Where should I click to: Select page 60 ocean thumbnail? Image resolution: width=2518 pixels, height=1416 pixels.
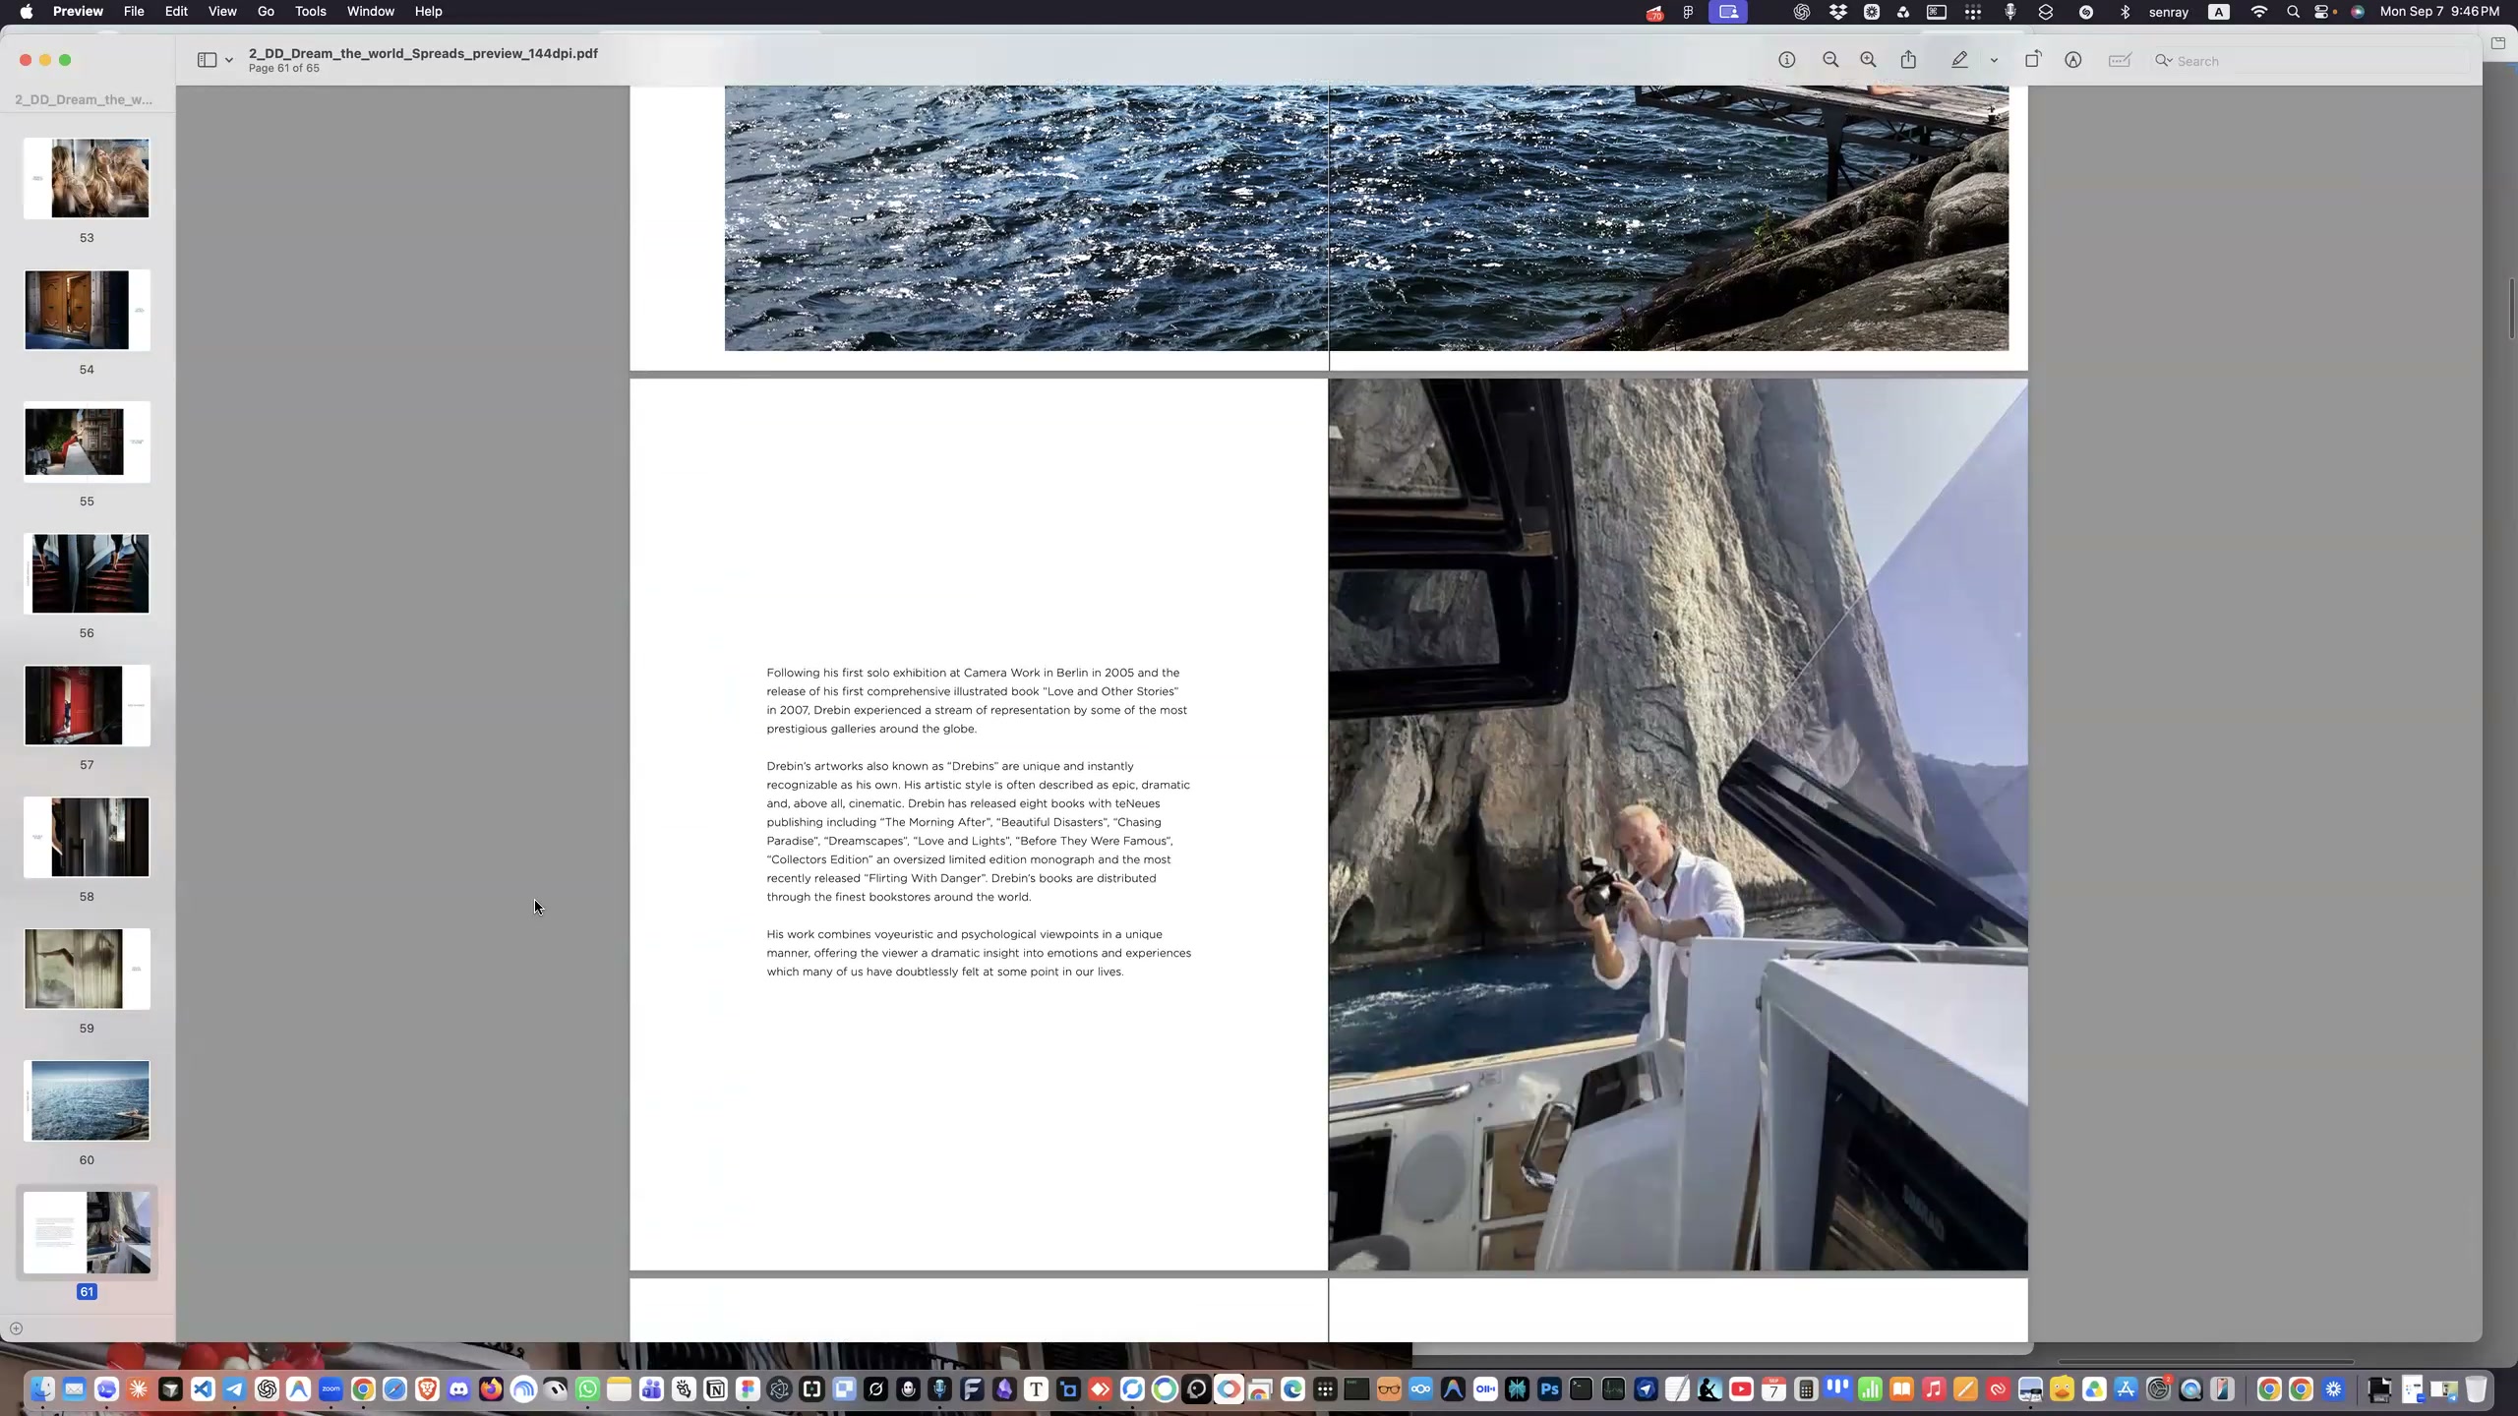click(88, 1100)
